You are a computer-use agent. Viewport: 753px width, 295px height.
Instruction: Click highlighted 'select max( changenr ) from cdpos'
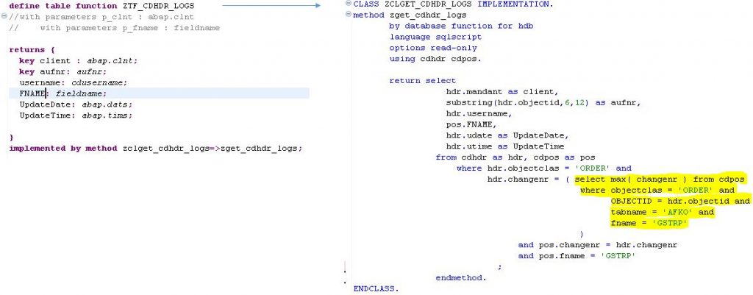click(660, 180)
